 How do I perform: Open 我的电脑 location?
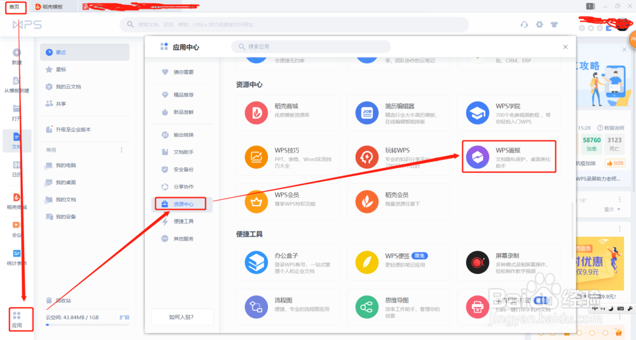tap(85, 165)
